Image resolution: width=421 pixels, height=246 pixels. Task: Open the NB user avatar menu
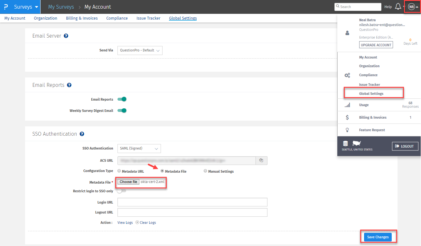411,6
